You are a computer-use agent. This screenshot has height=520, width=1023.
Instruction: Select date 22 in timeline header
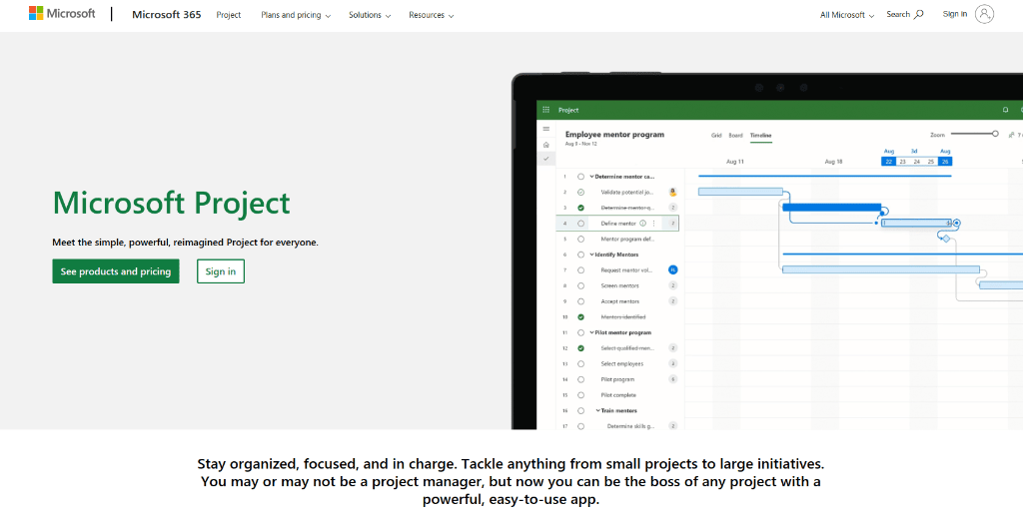[x=888, y=161]
